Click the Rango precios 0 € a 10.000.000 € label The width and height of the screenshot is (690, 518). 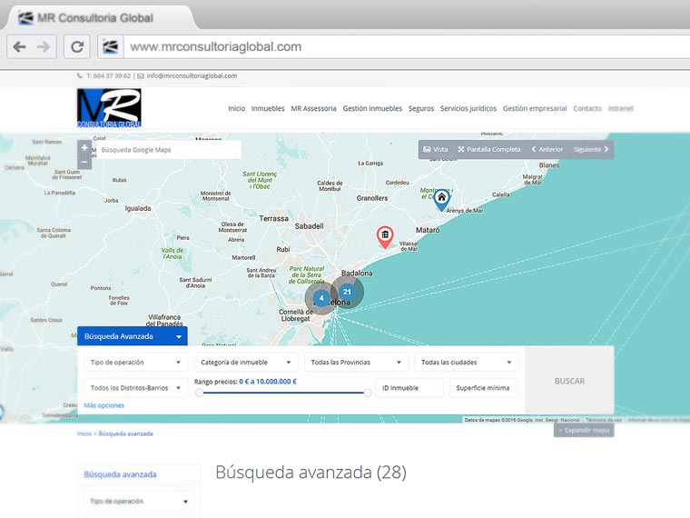[x=245, y=382]
